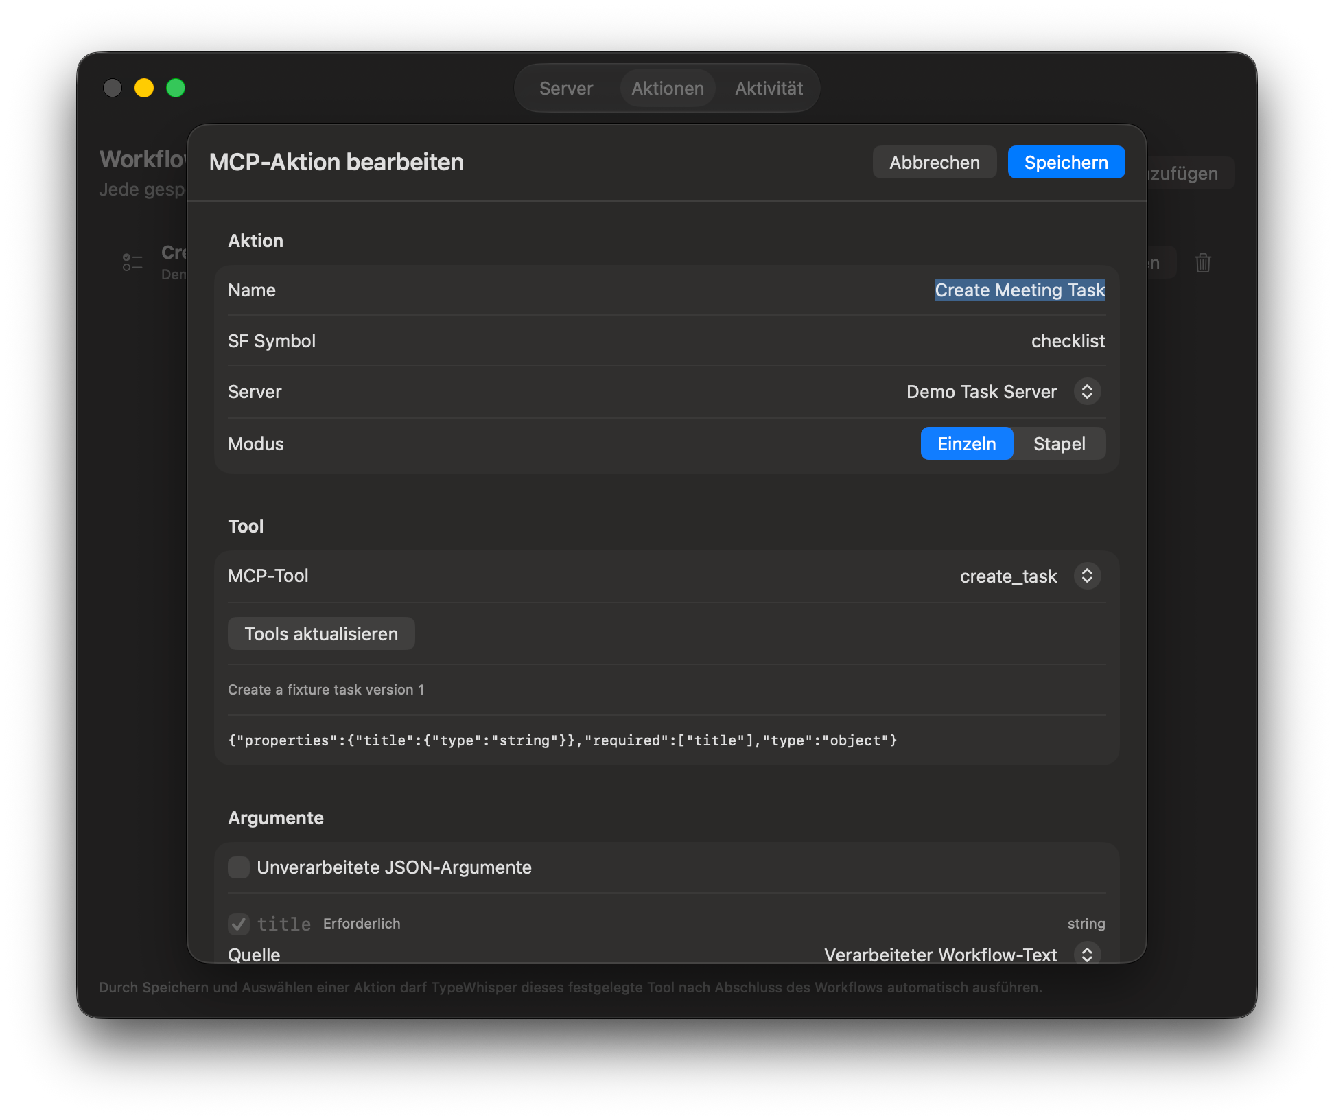Image resolution: width=1334 pixels, height=1120 pixels.
Task: Open the Quelle source dropdown
Action: pyautogui.click(x=1087, y=955)
